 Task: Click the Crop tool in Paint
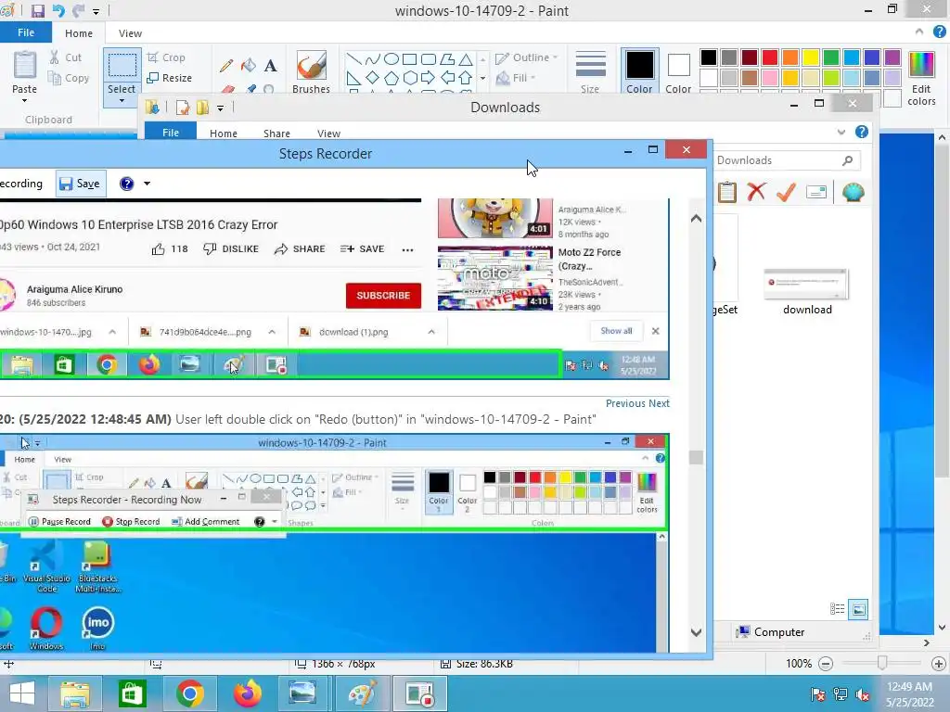[x=166, y=57]
